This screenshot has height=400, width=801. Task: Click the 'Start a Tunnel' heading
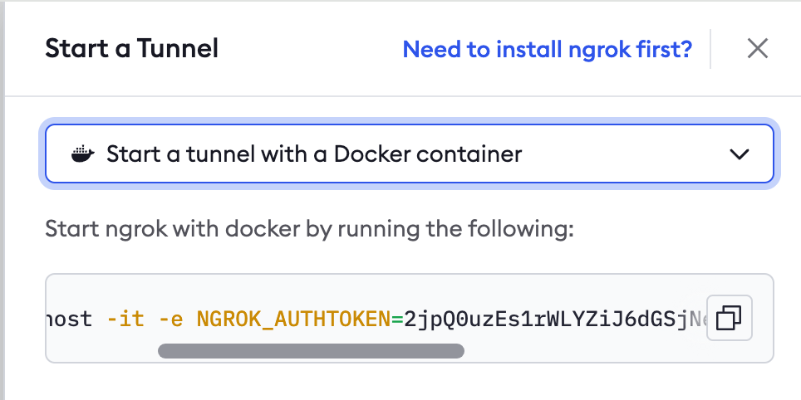pyautogui.click(x=132, y=48)
